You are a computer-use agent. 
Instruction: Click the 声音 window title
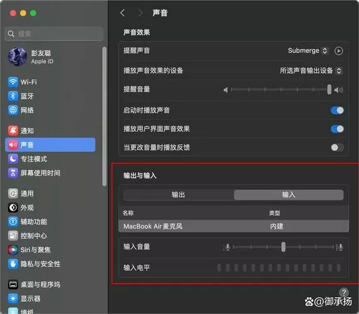pos(160,13)
